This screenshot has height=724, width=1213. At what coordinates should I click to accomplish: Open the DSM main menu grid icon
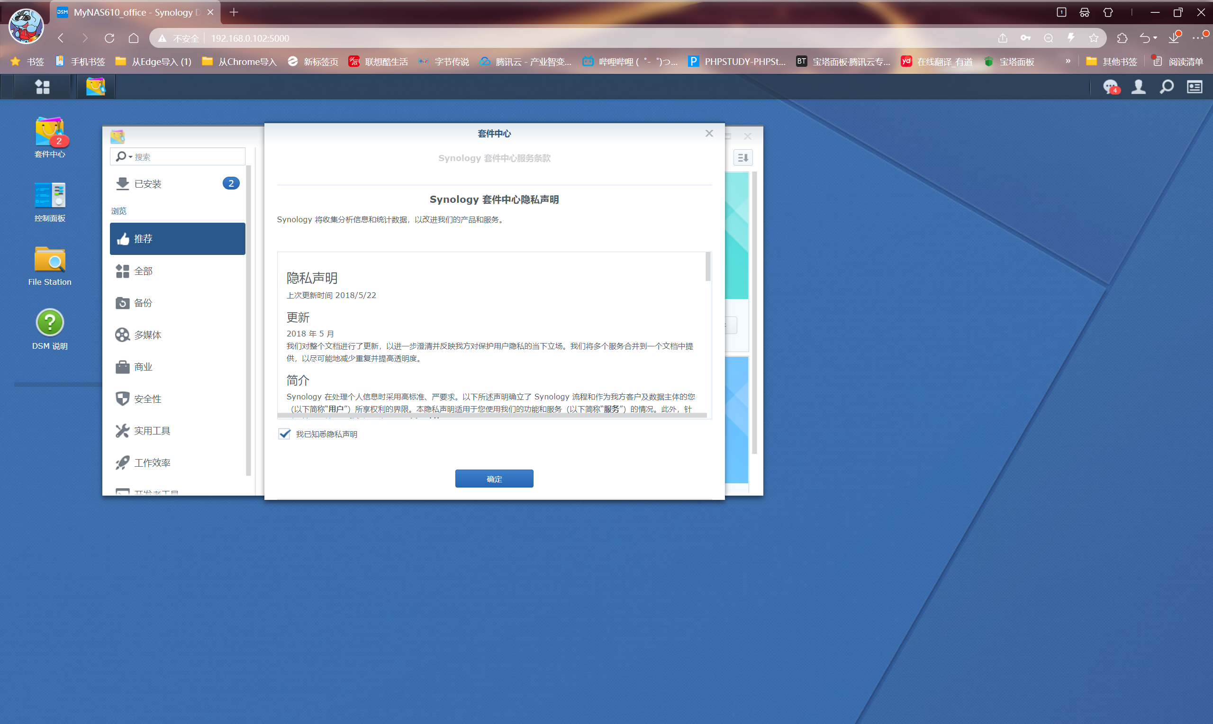[x=43, y=87]
